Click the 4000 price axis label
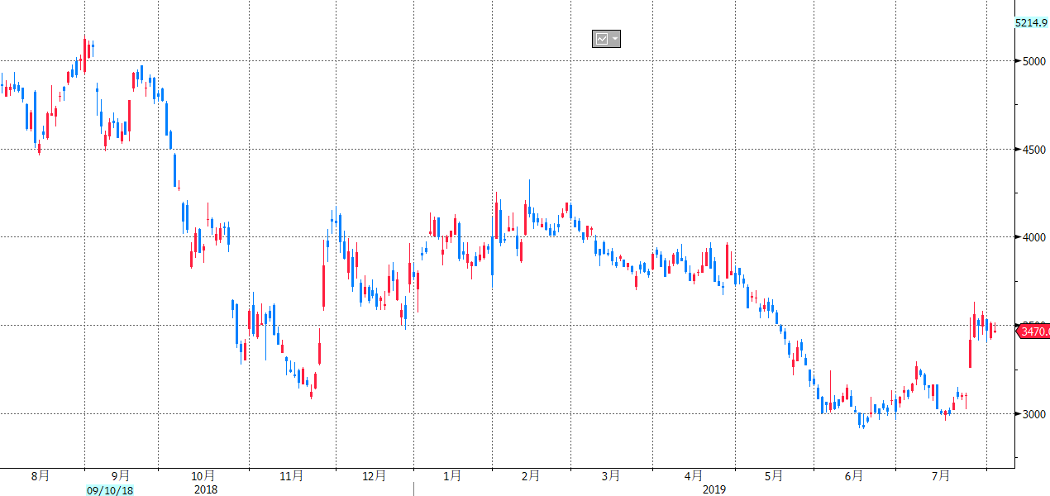 1034,237
